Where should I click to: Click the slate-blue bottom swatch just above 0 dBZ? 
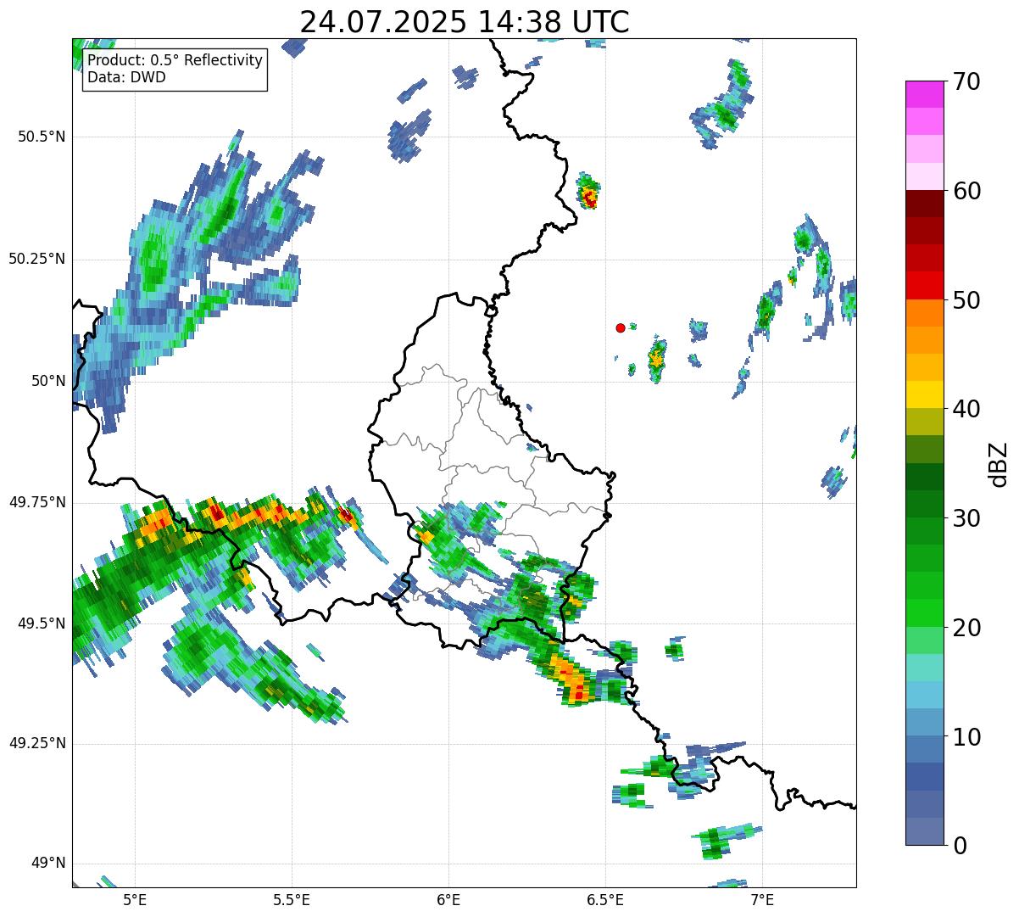click(924, 831)
